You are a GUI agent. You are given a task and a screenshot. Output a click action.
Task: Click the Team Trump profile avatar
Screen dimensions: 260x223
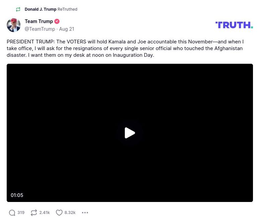click(14, 25)
